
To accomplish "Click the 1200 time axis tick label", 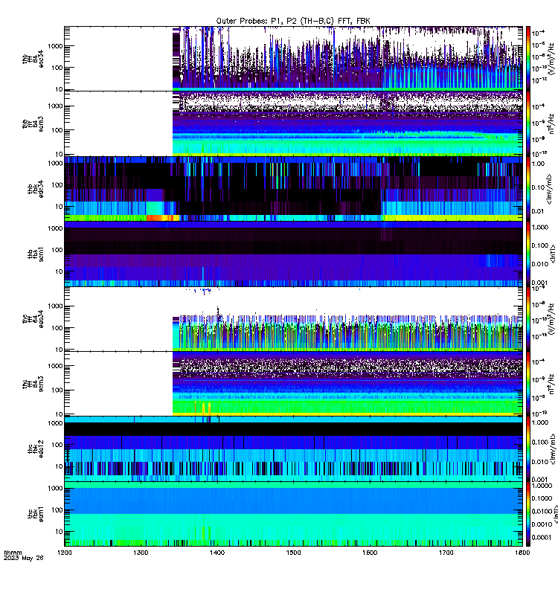I will (x=65, y=553).
